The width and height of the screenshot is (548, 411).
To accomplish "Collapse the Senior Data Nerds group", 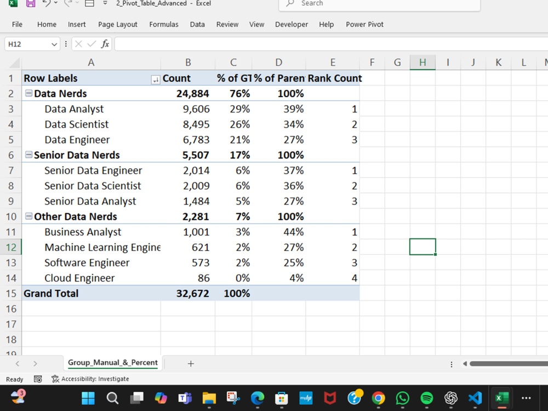I will [x=29, y=155].
